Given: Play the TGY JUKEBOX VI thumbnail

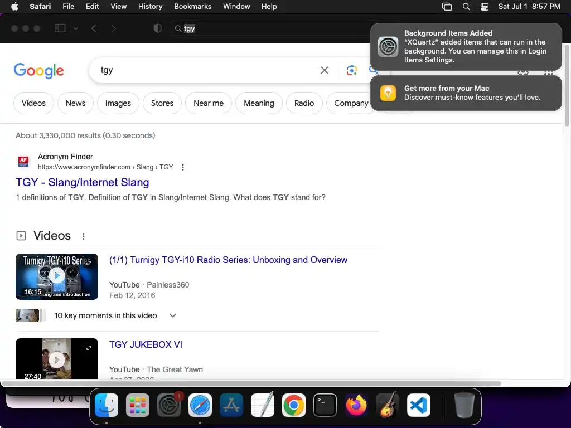Looking at the screenshot, I should 57,359.
